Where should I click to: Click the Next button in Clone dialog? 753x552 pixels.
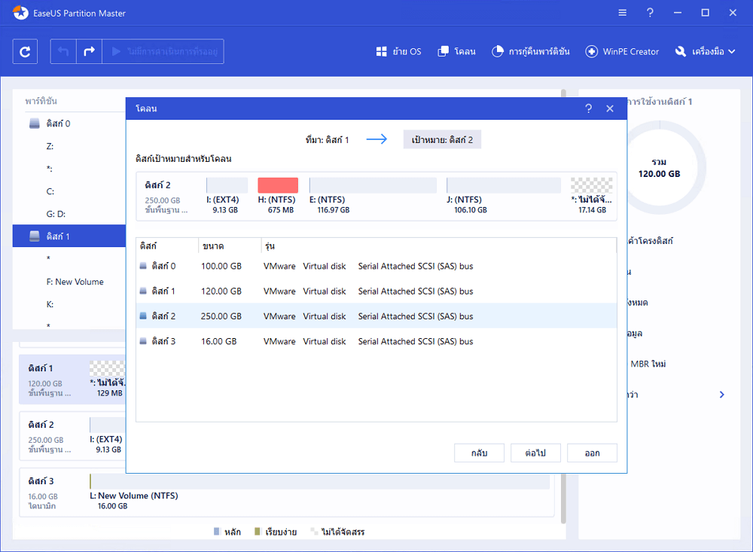(x=535, y=453)
